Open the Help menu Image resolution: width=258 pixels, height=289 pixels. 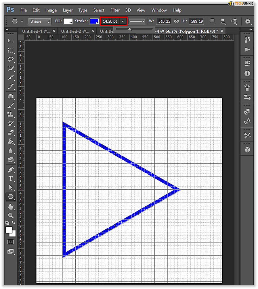[x=177, y=10]
